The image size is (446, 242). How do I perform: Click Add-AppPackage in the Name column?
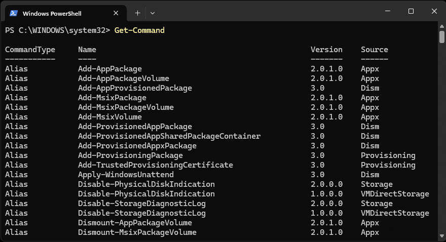[110, 69]
